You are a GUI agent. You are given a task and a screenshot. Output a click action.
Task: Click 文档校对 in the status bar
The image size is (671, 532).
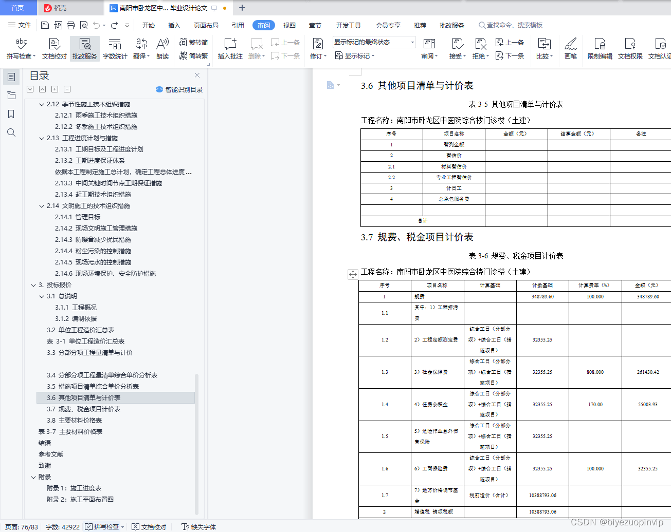point(149,527)
